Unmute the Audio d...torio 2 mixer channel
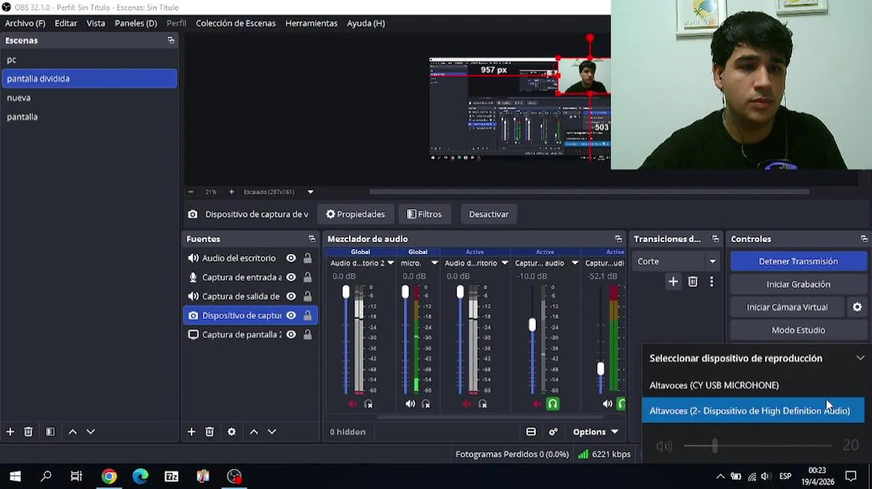This screenshot has width=872, height=489. tap(352, 403)
